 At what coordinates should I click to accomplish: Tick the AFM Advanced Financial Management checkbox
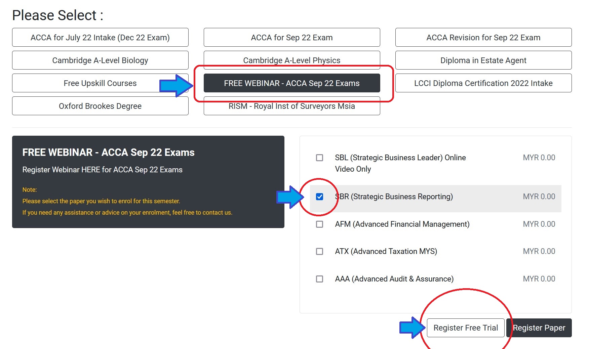(319, 224)
